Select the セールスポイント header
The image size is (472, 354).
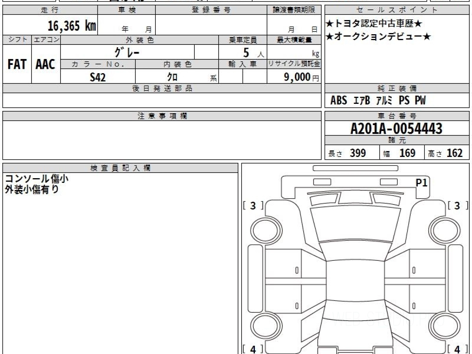tap(397, 10)
